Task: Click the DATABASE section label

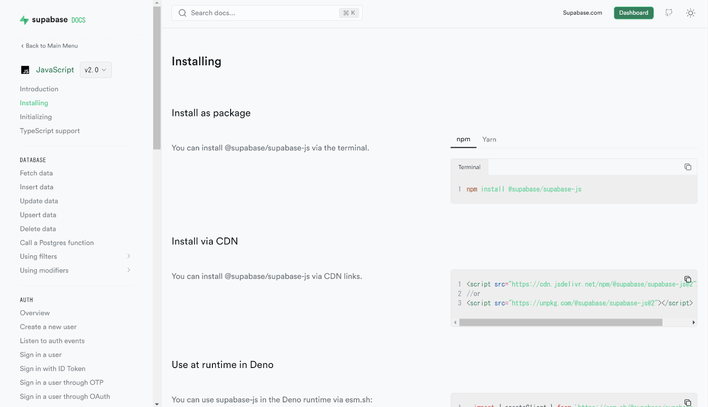Action: point(33,160)
